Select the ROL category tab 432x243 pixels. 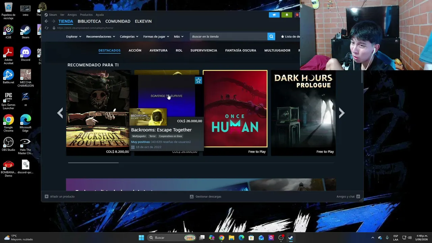click(179, 50)
